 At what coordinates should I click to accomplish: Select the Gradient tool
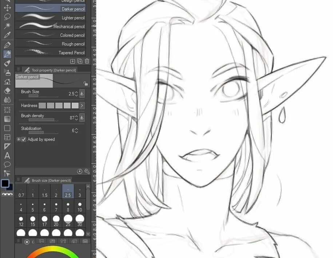pos(7,119)
